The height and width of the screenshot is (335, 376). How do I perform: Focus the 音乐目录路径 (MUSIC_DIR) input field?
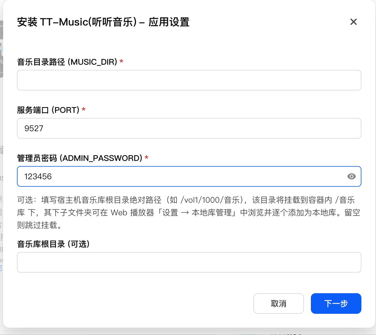tap(189, 80)
